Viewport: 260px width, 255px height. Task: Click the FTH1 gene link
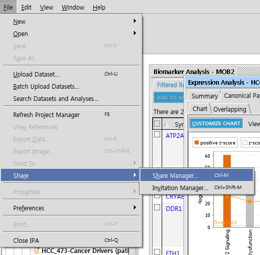point(172,252)
